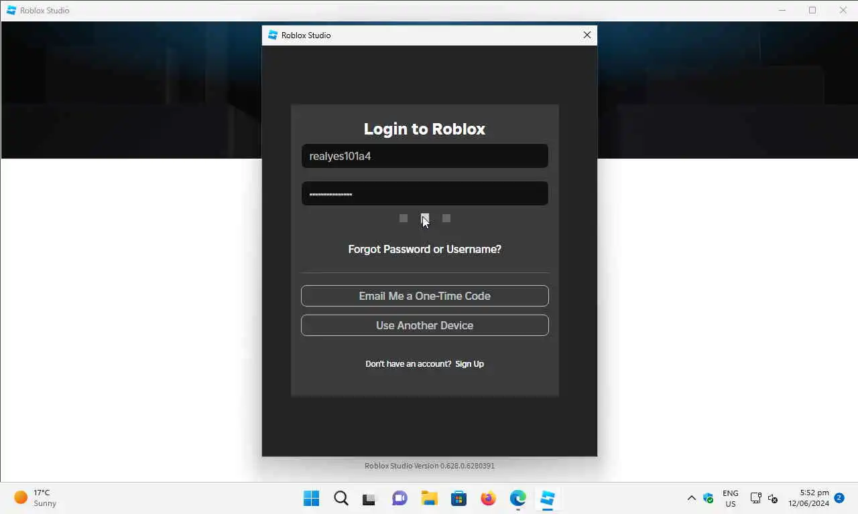The width and height of the screenshot is (858, 514).
Task: Open Windows Search from taskbar
Action: [x=341, y=499]
